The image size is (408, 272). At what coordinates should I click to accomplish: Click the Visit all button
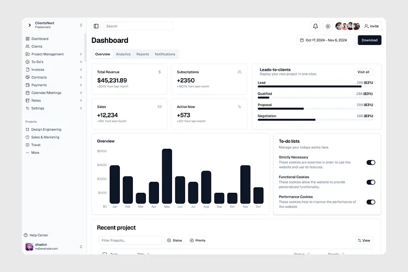tap(364, 72)
